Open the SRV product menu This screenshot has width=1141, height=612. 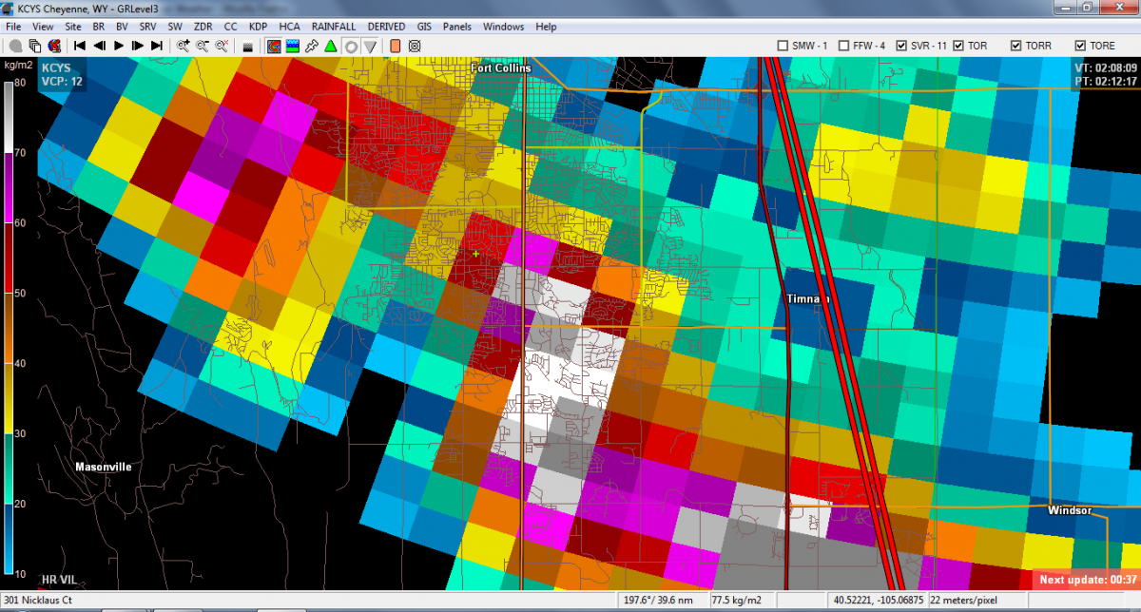tap(148, 27)
